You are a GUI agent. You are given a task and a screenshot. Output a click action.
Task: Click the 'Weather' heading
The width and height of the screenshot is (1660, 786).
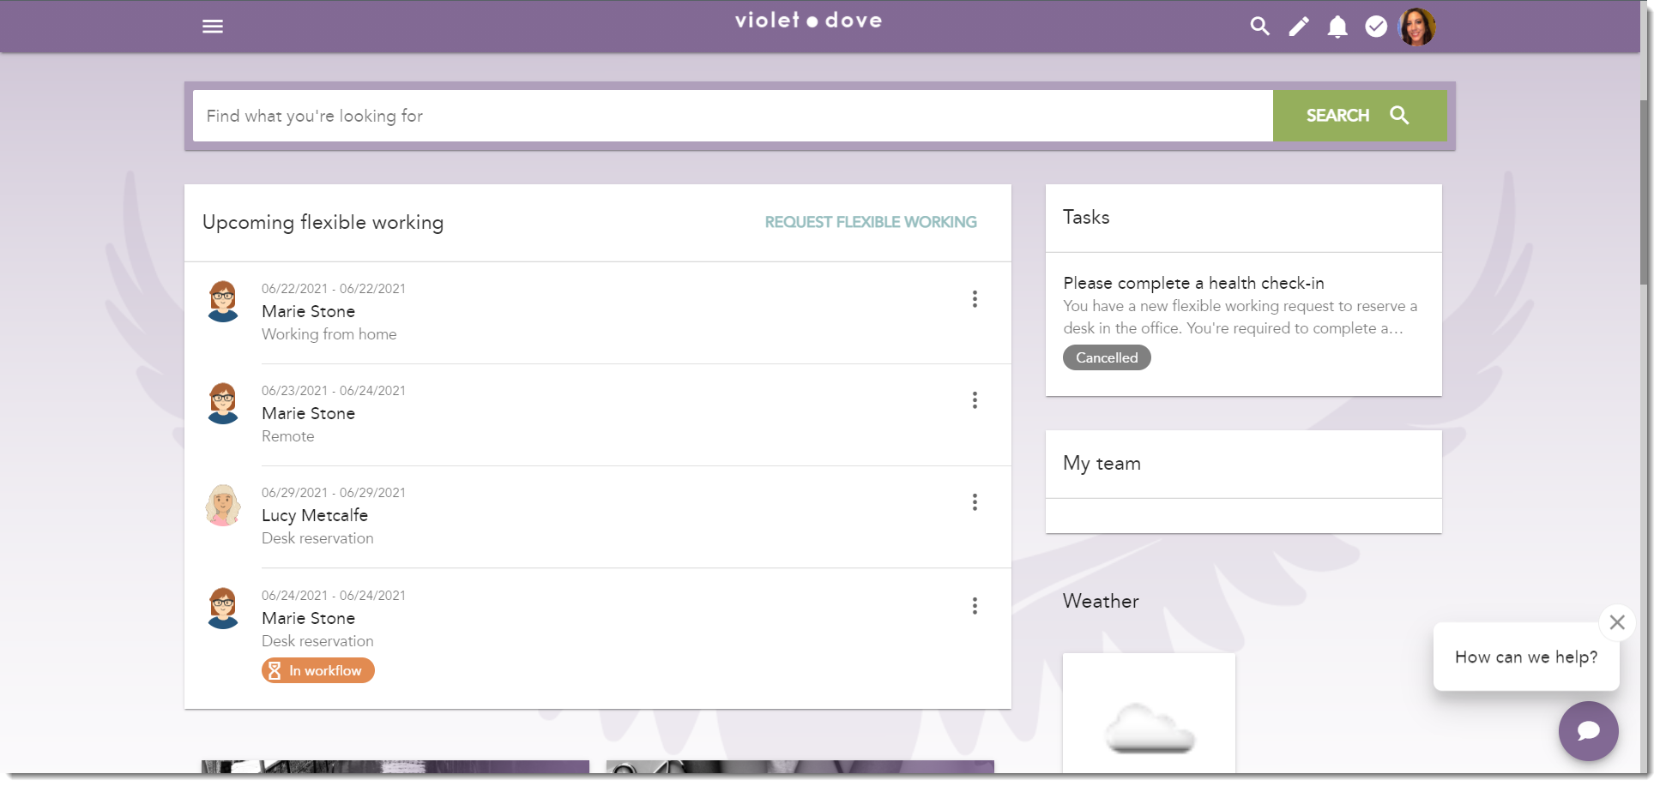1101,602
